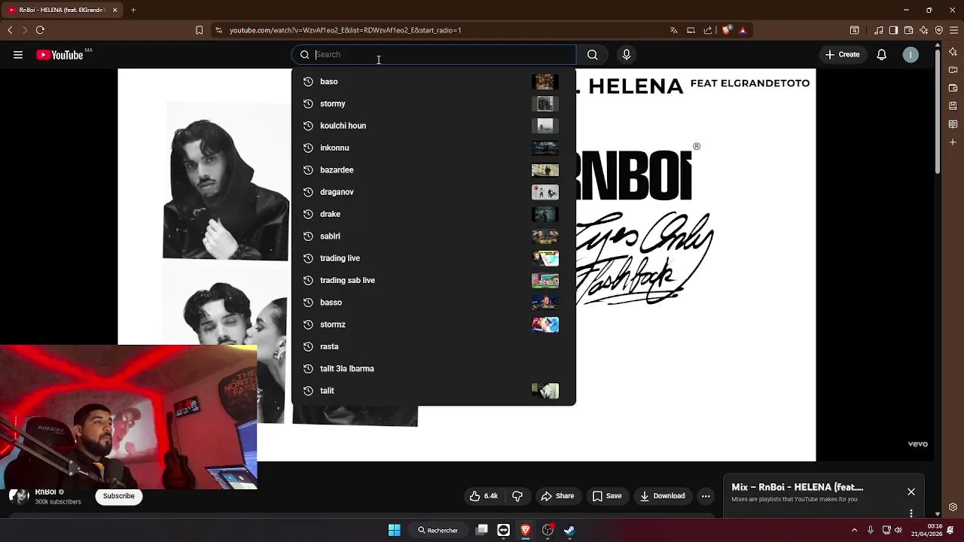Choose the 'talit' suggestion
This screenshot has height=542, width=964.
click(434, 391)
